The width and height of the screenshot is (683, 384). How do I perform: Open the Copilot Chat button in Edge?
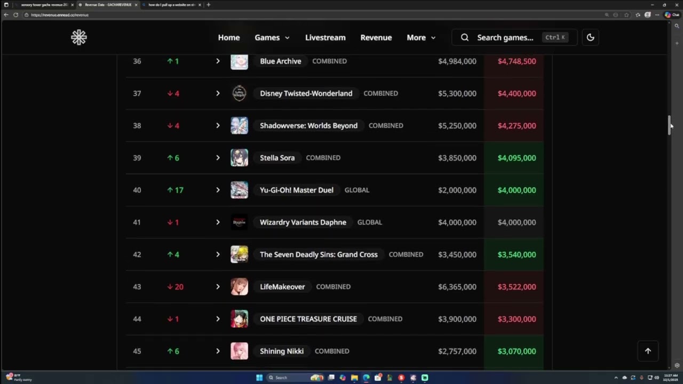(671, 15)
